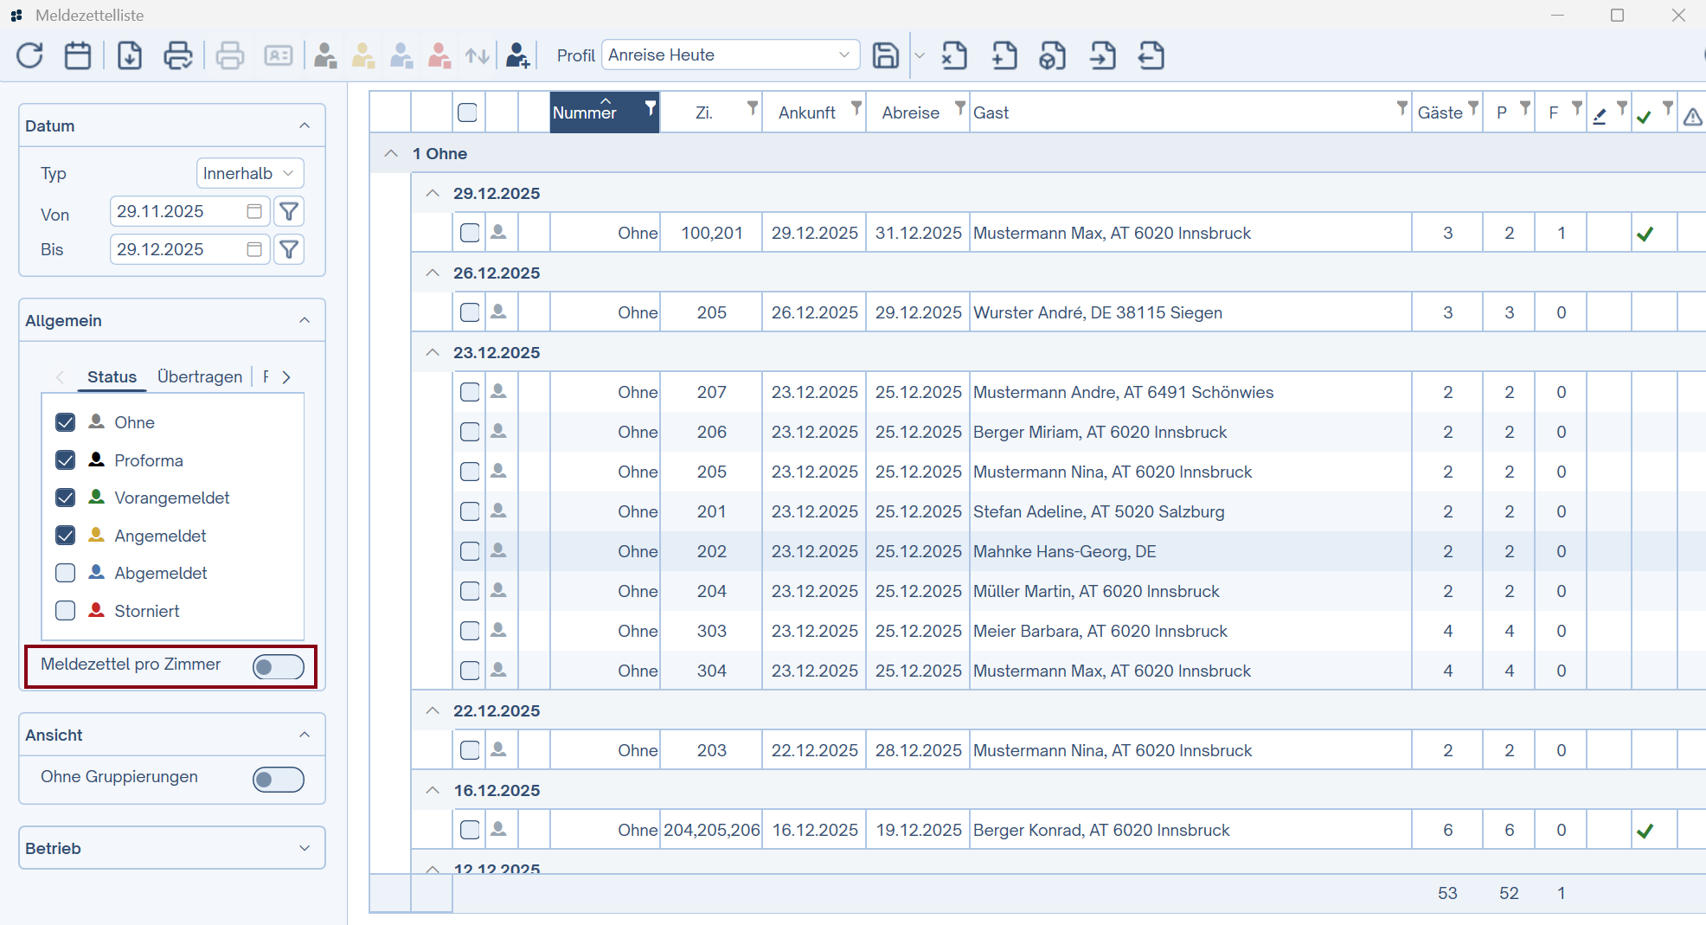Image resolution: width=1706 pixels, height=925 pixels.
Task: Uncheck the Proforma status checkbox
Action: pyautogui.click(x=66, y=460)
